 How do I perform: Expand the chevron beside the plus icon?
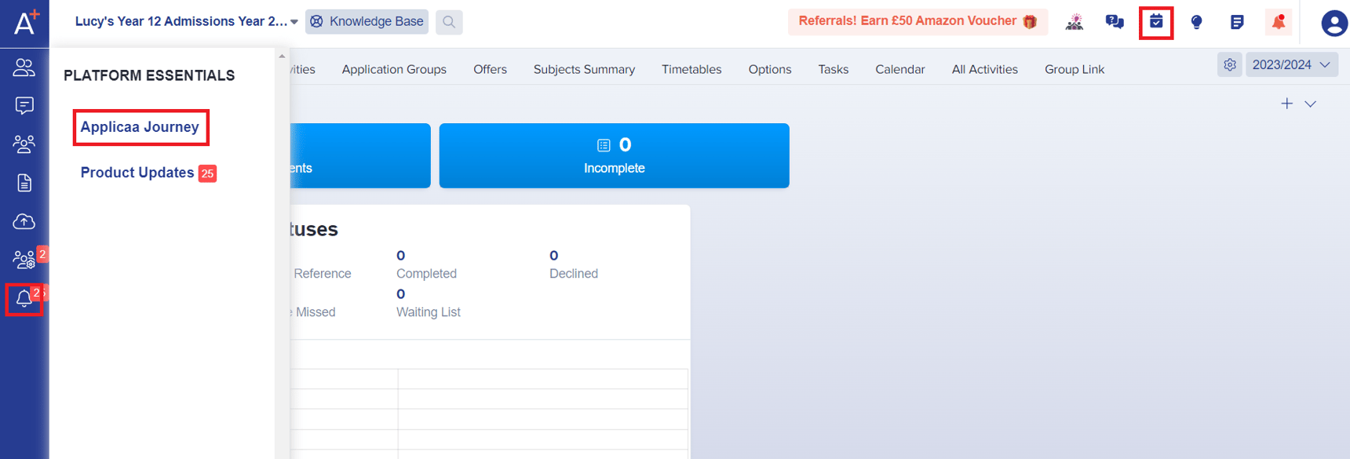[x=1310, y=104]
